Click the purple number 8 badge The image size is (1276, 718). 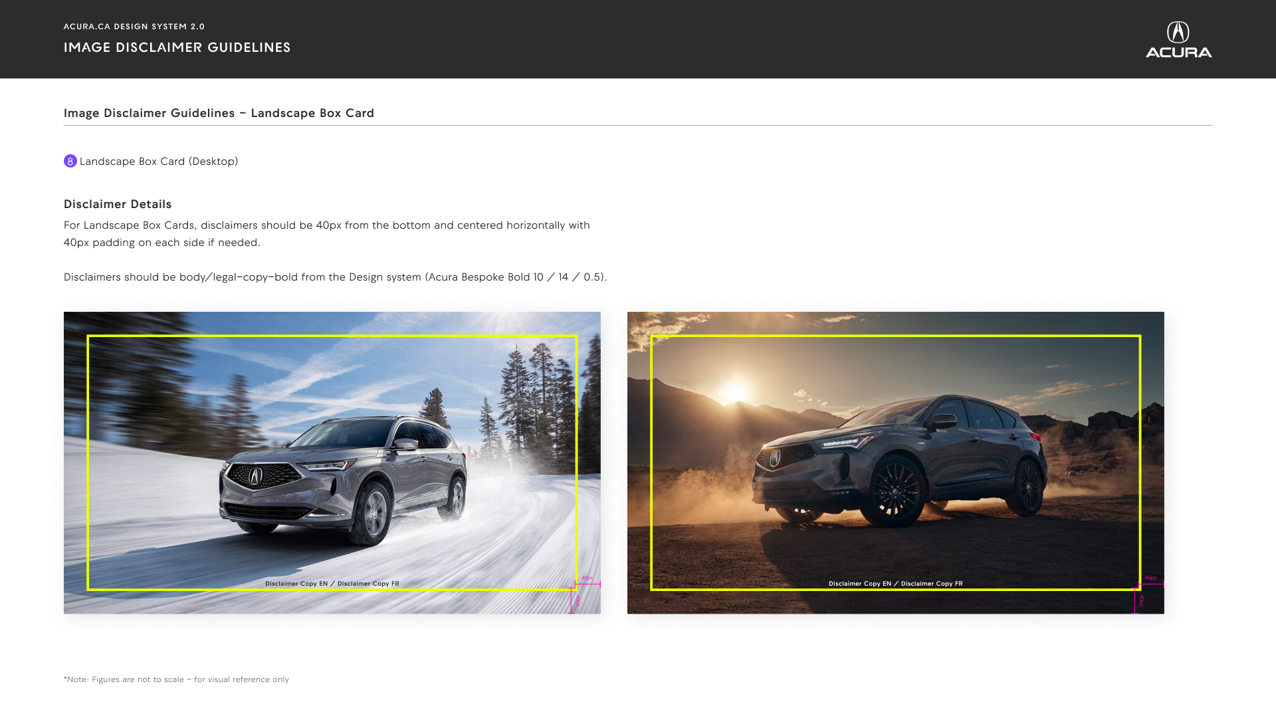pos(70,161)
